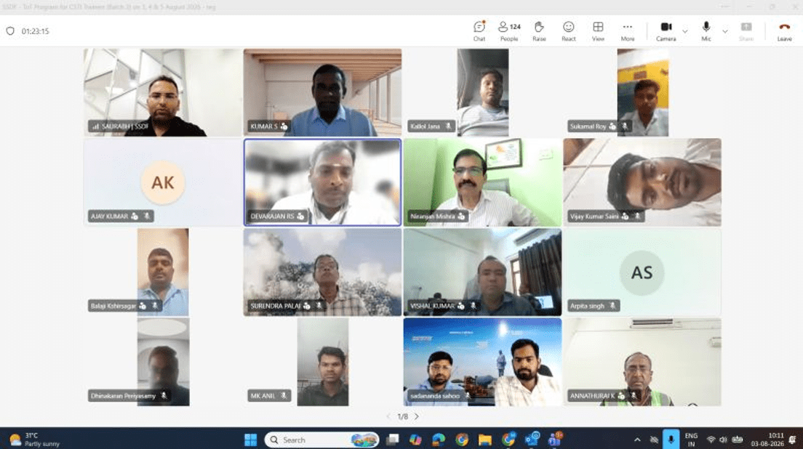803x449 pixels.
Task: Select Niranjan Mishra's video tile
Action: [482, 182]
